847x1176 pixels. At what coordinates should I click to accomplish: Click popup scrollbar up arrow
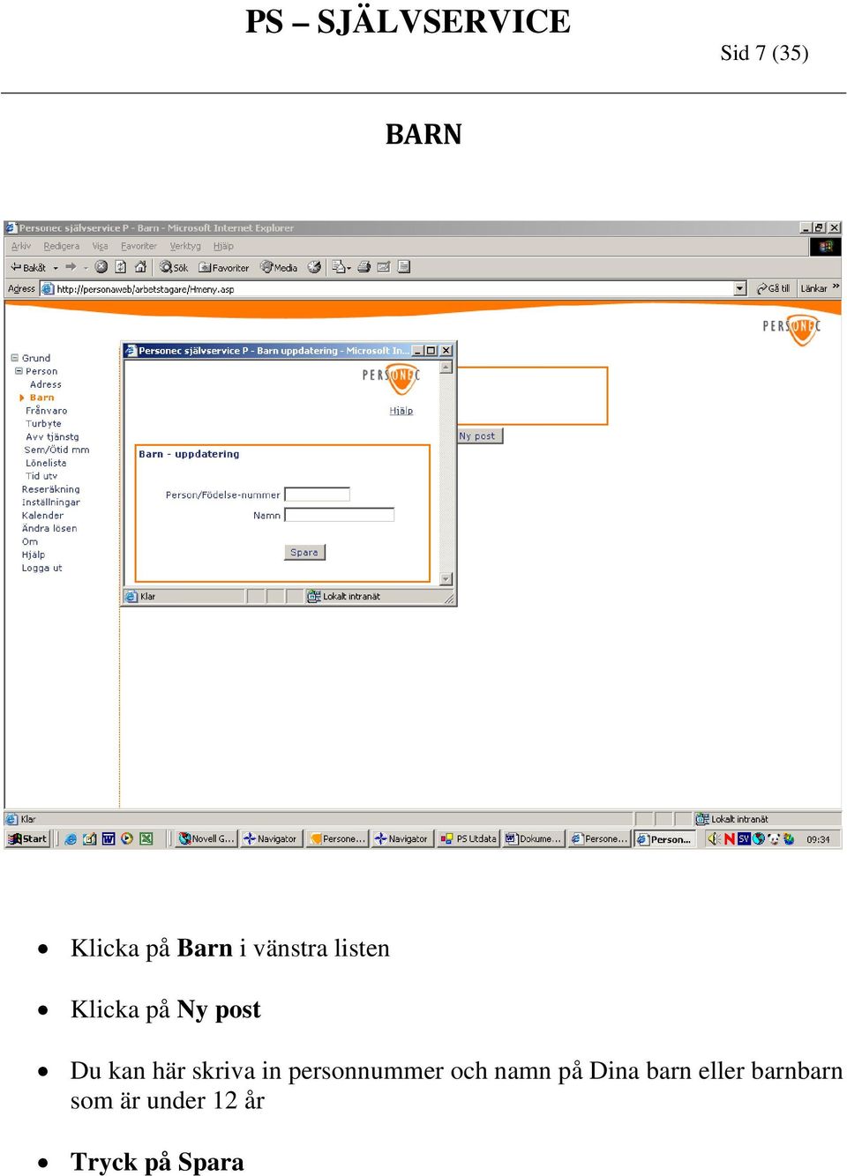tap(446, 367)
